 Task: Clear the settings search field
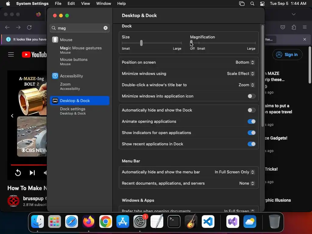pos(105,28)
